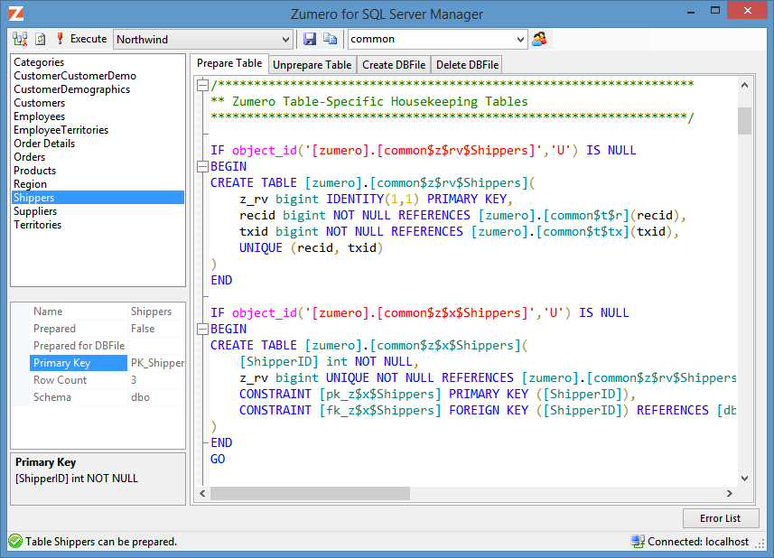
Task: Switch to the Unprepare Table tab
Action: coord(312,65)
